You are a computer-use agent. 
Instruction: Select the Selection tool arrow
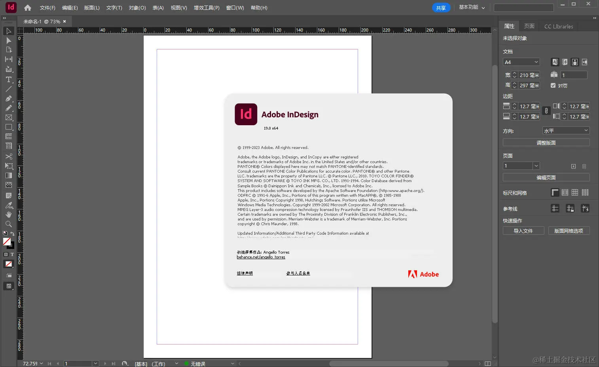9,31
